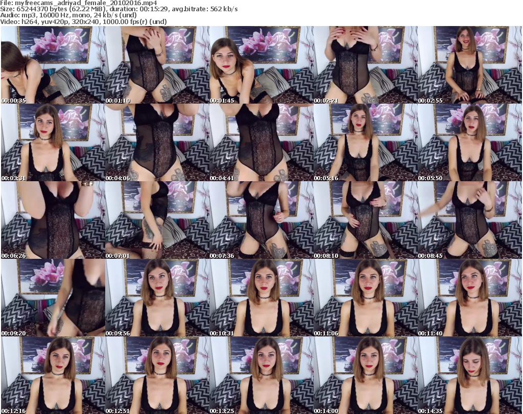Click the Video h264 info line
Screen dimensions: 523x414
83,21
